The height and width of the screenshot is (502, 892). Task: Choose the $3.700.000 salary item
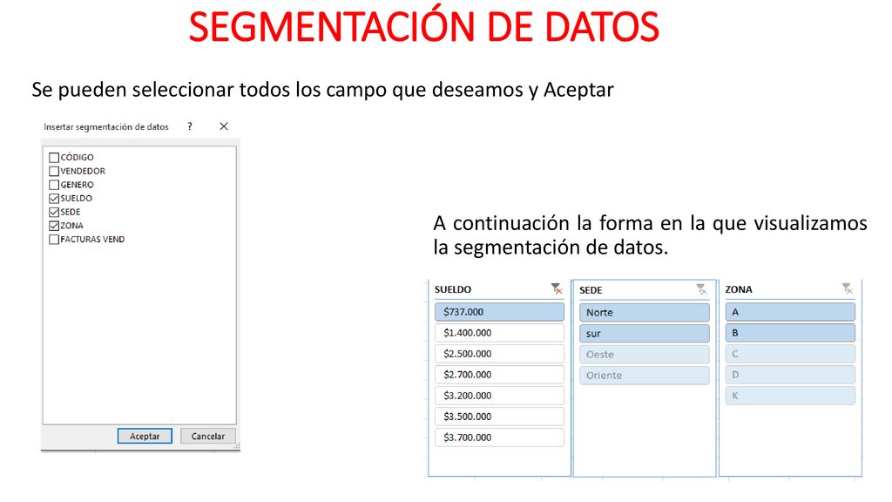click(x=499, y=438)
